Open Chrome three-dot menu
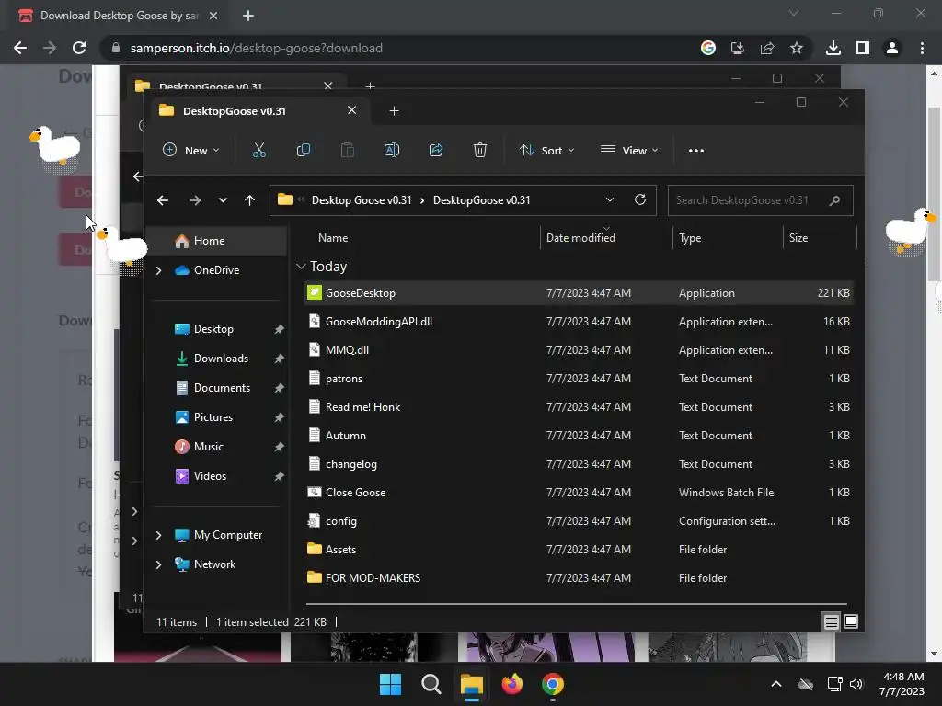 coord(922,48)
